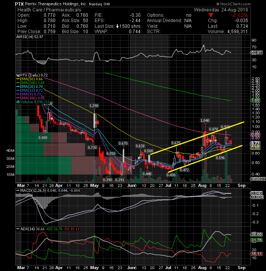Screen dimensions: 266x271
Task: Click the EMA(100) 0.85 legend entry
Action: (32, 98)
